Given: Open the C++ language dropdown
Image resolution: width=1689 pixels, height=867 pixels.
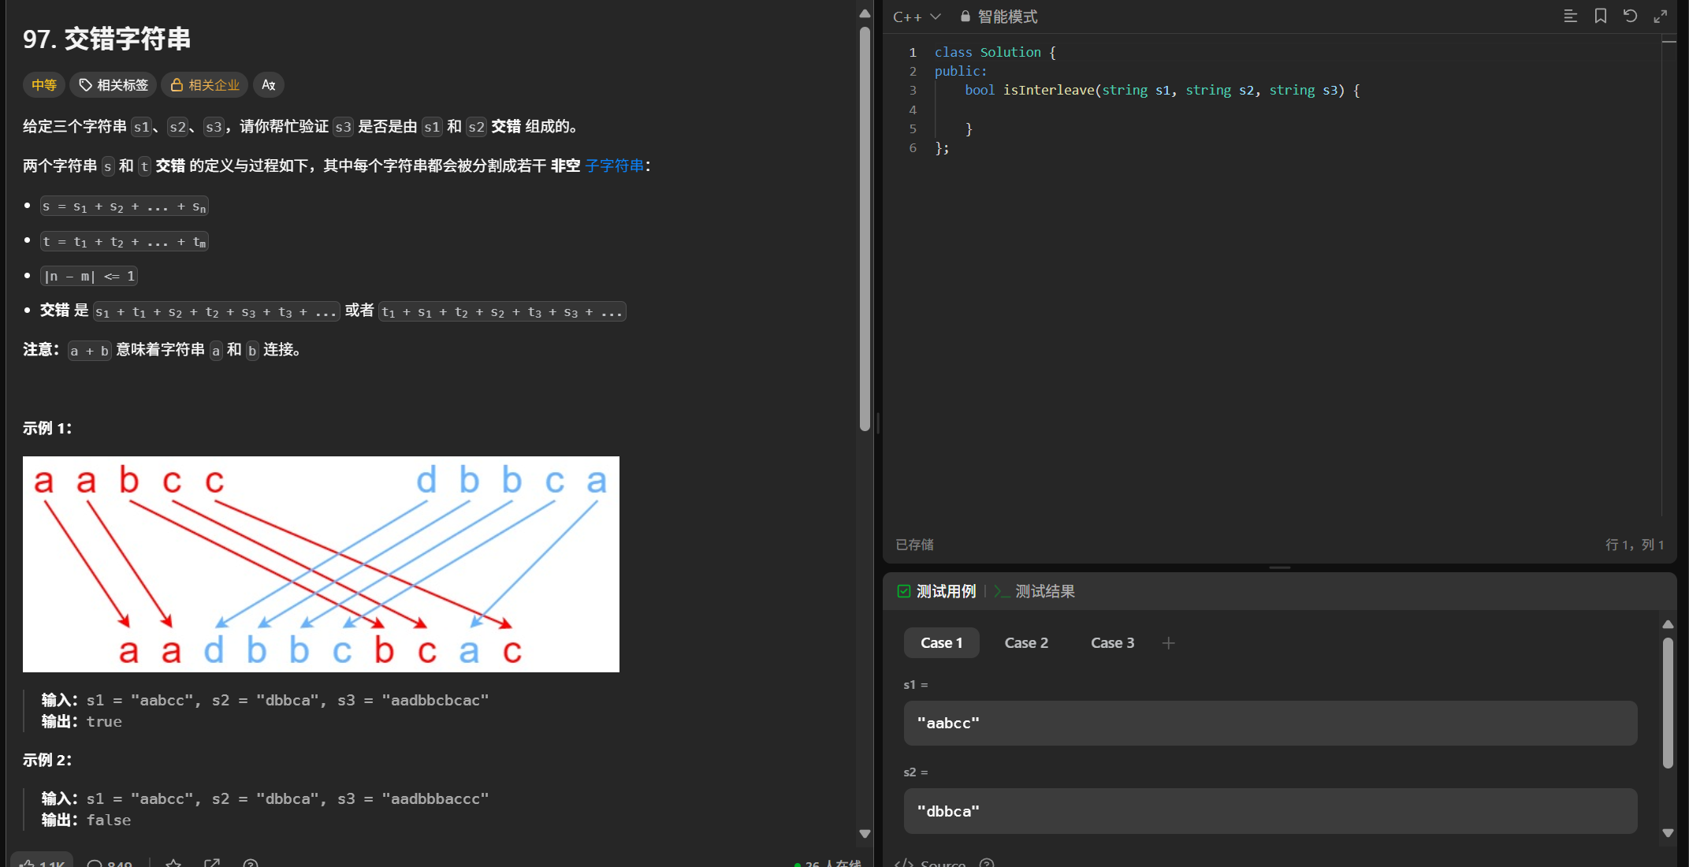Looking at the screenshot, I should coord(917,17).
